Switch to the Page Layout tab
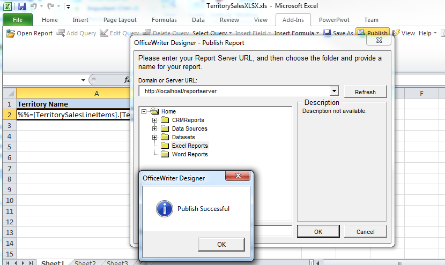Screen dimensions: 445x265 (120, 20)
